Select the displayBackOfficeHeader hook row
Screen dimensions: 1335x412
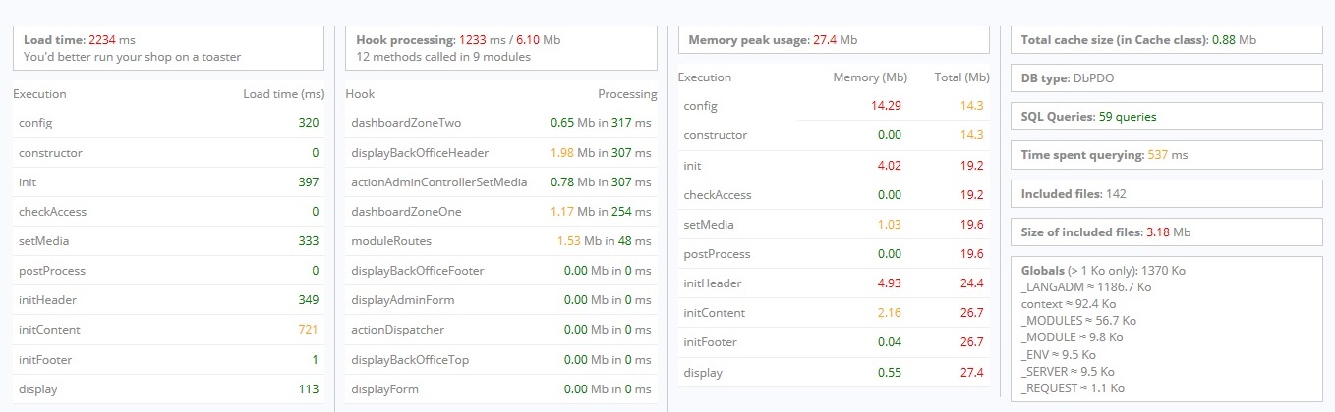point(500,152)
